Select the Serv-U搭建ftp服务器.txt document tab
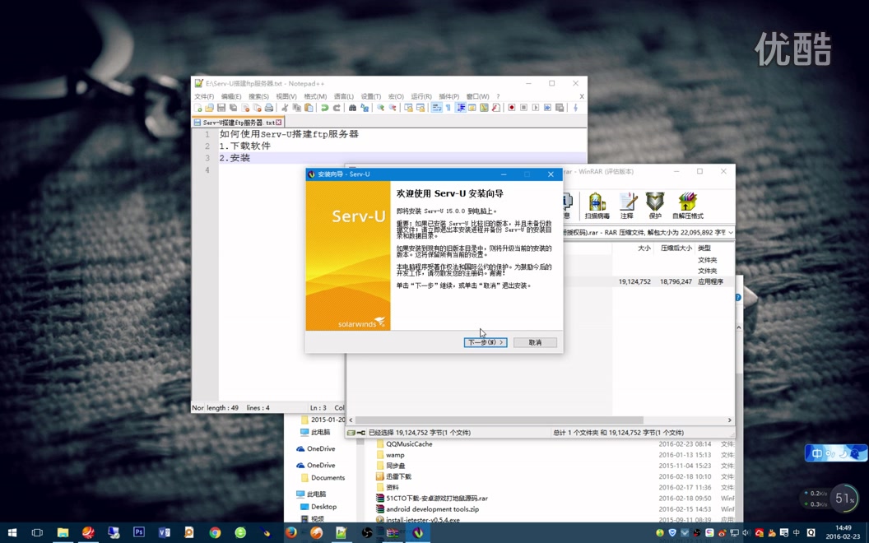 pos(239,123)
